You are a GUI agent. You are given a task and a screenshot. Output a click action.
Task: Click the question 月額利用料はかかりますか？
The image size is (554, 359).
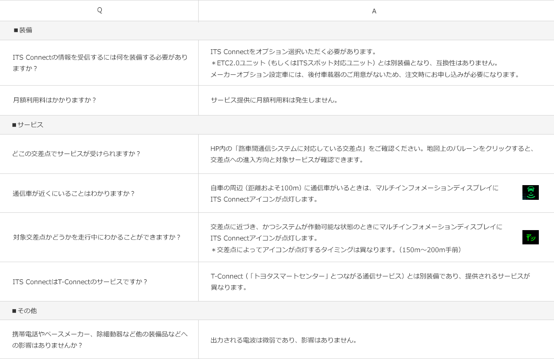coord(55,100)
